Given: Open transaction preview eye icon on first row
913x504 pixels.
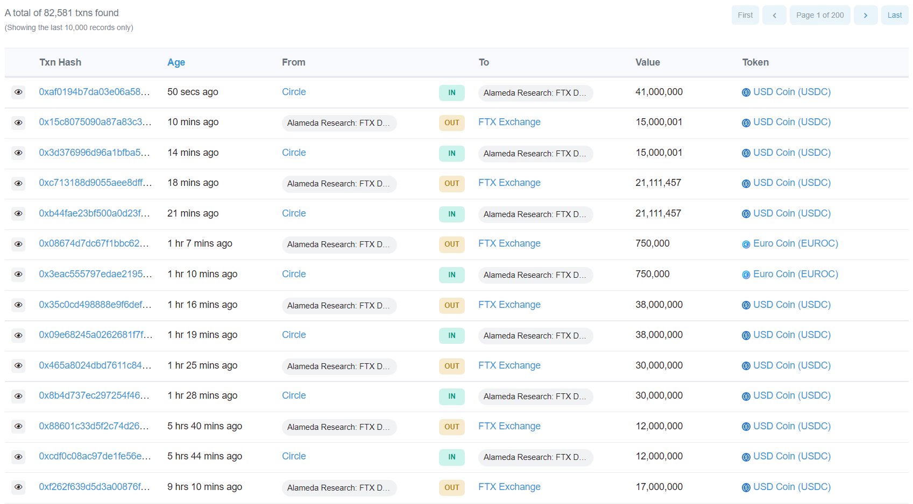Looking at the screenshot, I should tap(18, 92).
